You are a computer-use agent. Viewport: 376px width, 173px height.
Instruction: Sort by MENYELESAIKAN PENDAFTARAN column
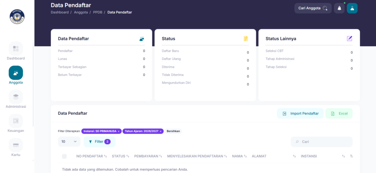tap(197, 156)
